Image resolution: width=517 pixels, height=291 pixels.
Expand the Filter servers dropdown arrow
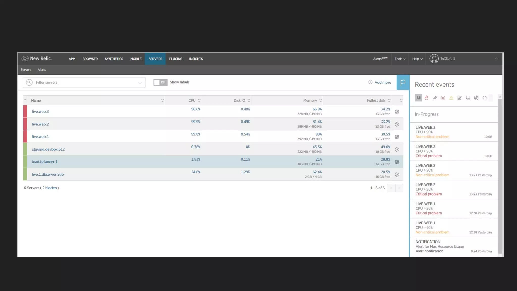click(x=140, y=83)
